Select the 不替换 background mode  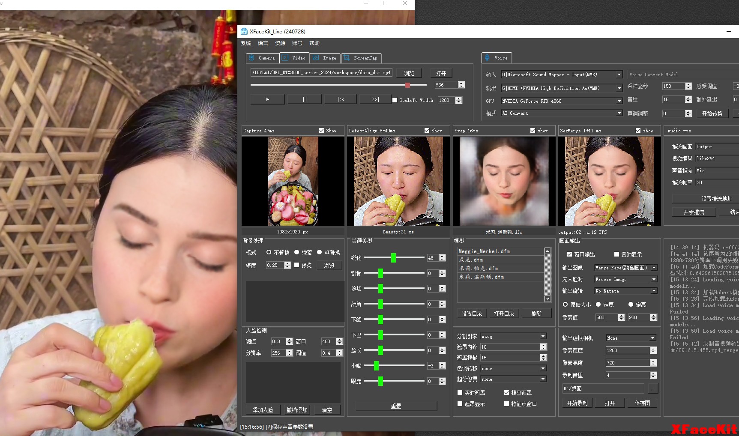coord(269,252)
